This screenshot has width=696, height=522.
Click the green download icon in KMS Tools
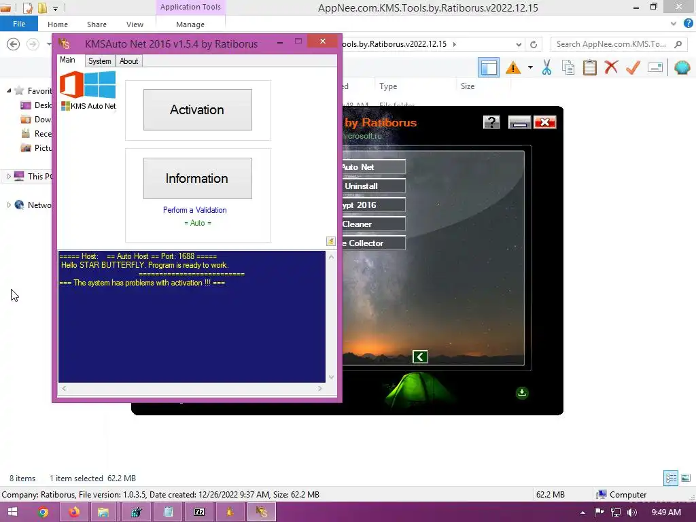pyautogui.click(x=522, y=392)
